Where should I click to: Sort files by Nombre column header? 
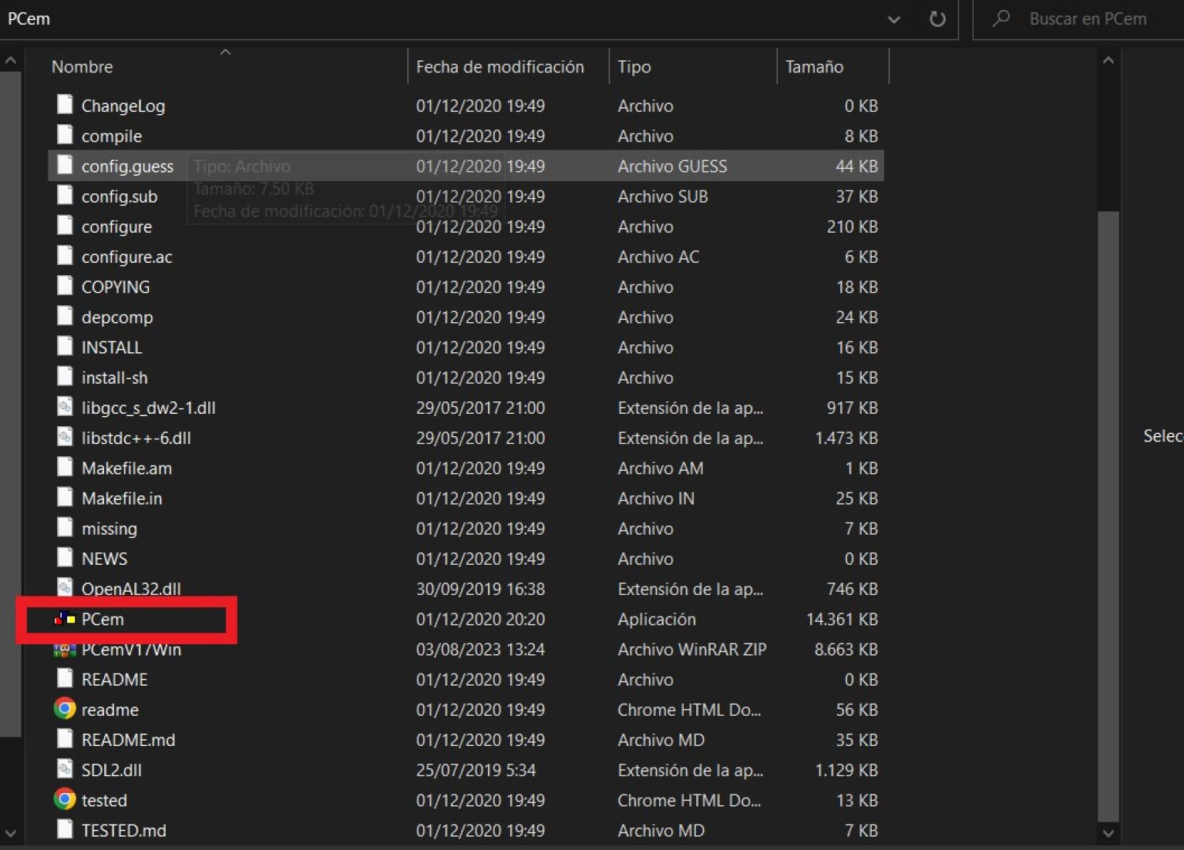82,67
